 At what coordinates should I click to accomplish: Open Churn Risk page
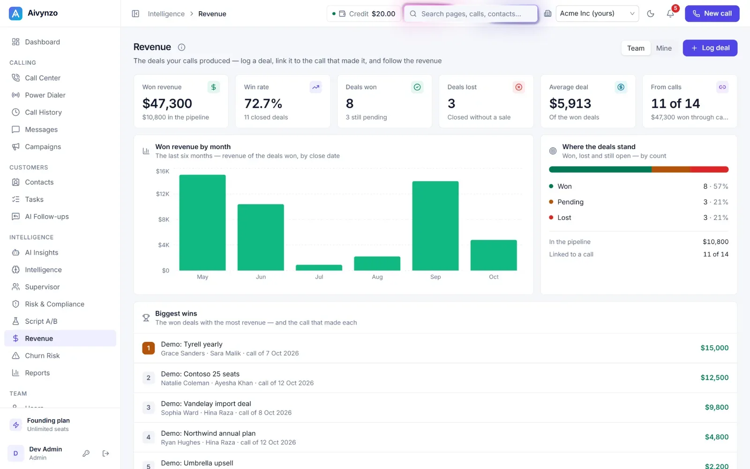tap(60, 356)
